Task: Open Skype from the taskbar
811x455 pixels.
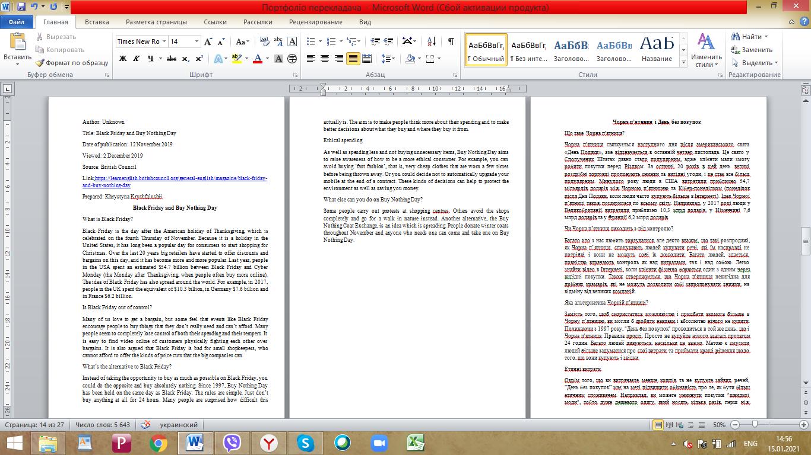Action: tap(305, 443)
